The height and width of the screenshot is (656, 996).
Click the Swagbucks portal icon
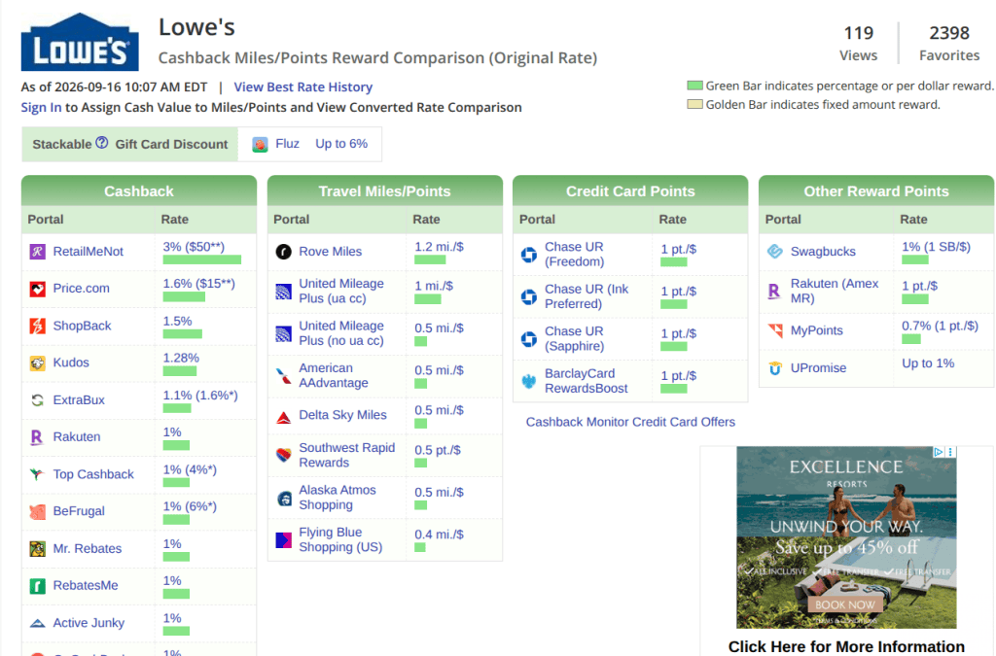pyautogui.click(x=775, y=252)
